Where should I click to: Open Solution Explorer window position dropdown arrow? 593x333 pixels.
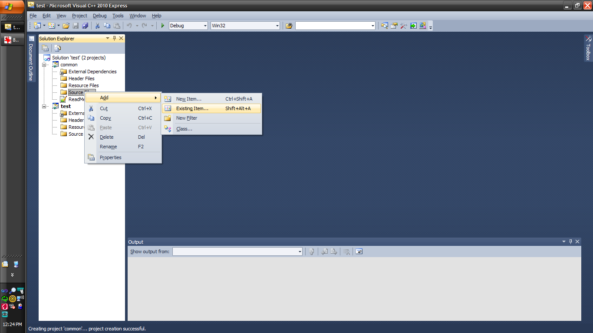(108, 38)
